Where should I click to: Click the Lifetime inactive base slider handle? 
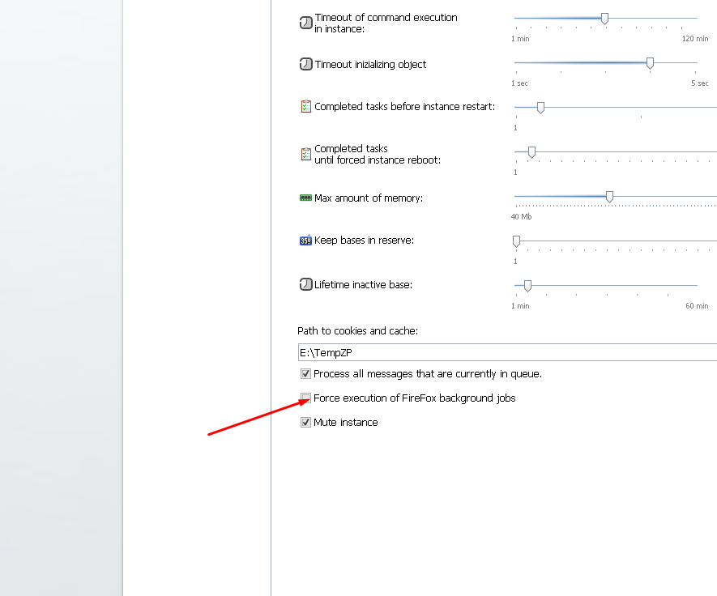pyautogui.click(x=527, y=285)
